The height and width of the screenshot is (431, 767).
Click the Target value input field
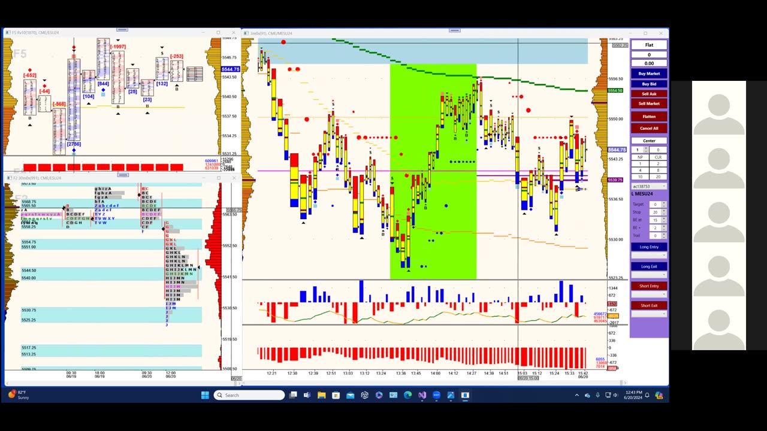(656, 204)
